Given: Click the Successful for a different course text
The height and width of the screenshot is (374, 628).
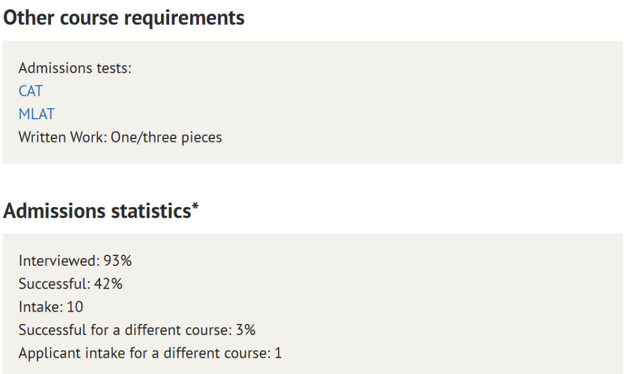Looking at the screenshot, I should [126, 330].
